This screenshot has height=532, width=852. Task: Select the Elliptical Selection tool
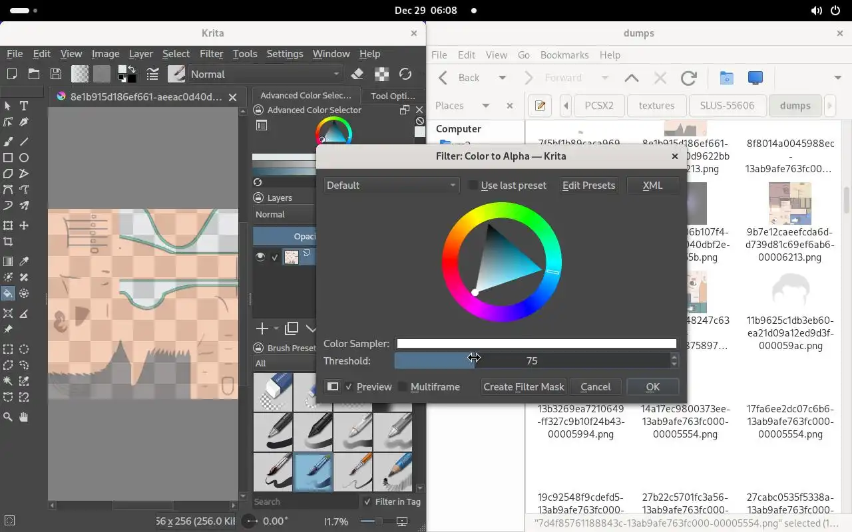tap(24, 349)
